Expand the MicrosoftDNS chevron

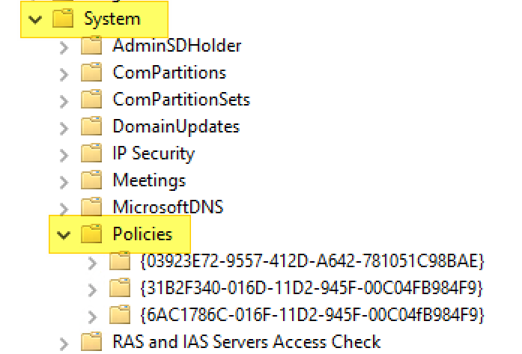click(64, 207)
